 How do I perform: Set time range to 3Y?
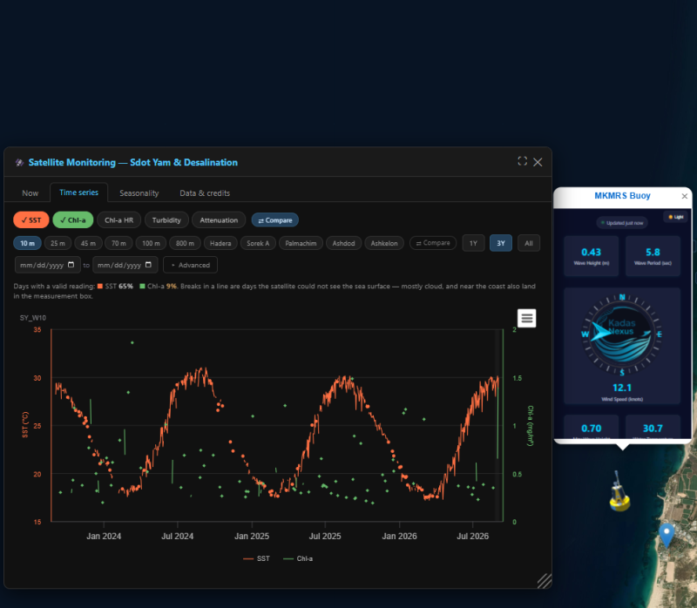(x=501, y=243)
